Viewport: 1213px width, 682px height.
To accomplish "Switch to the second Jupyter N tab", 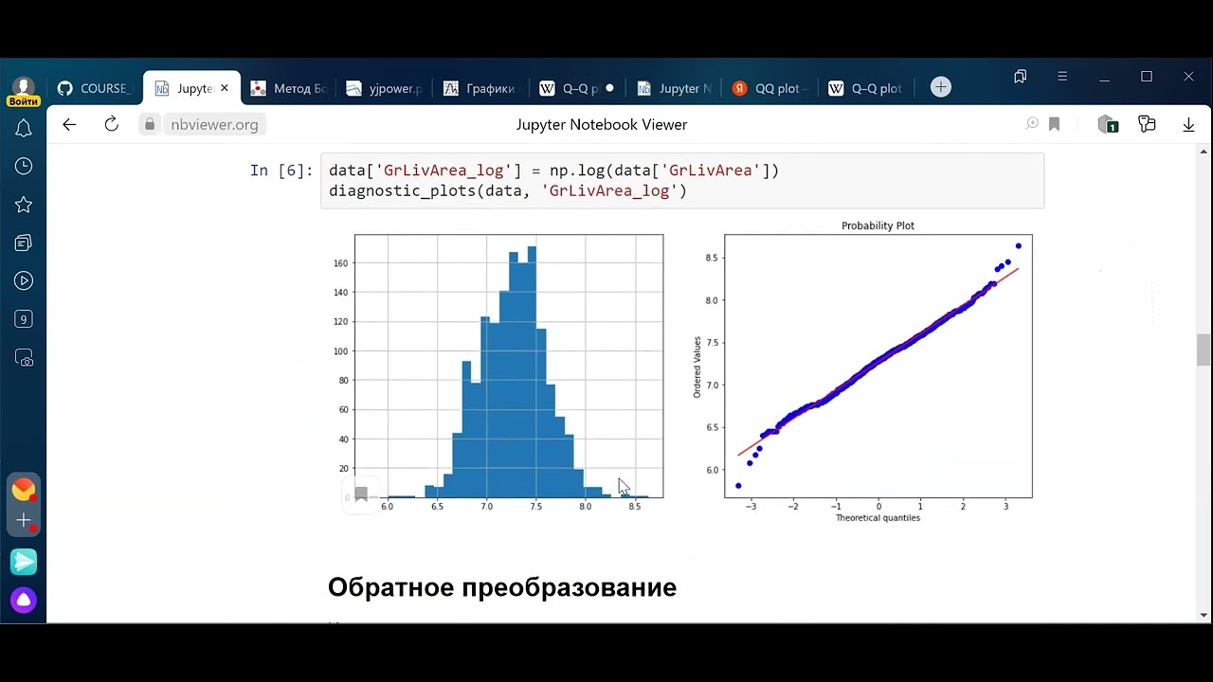I will [674, 88].
